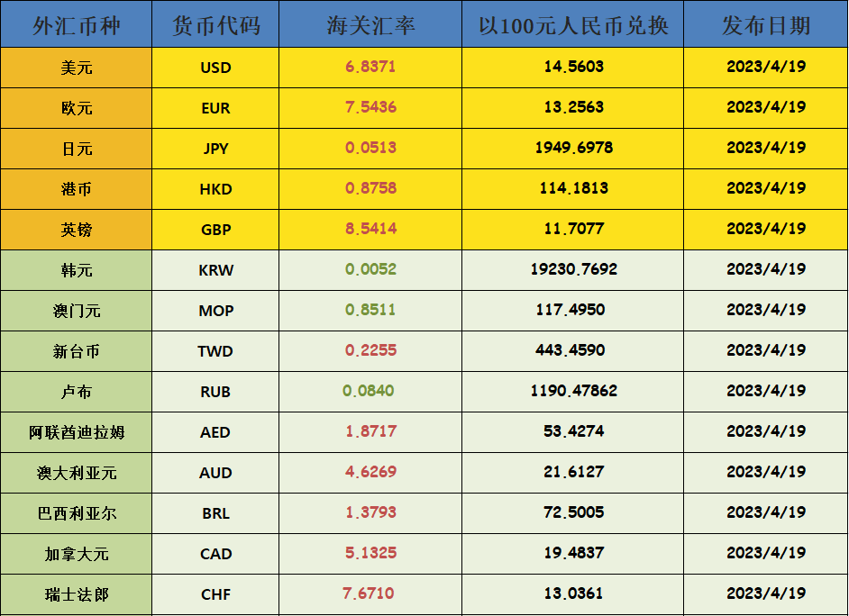Select the 美元 currency name cell
Viewport: 849px width, 616px height.
(x=77, y=68)
